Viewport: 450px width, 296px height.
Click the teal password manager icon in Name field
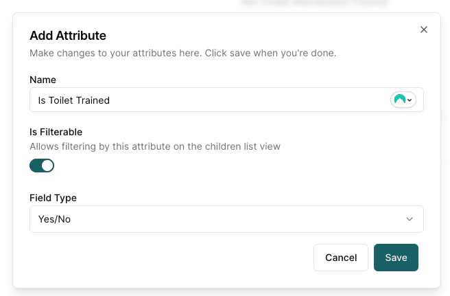[399, 100]
